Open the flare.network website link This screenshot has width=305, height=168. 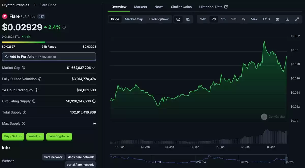pyautogui.click(x=53, y=157)
